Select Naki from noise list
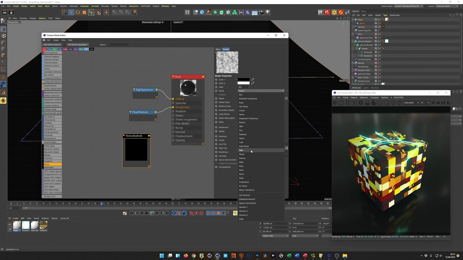Viewport: 463px width, 260px height. coord(261,150)
